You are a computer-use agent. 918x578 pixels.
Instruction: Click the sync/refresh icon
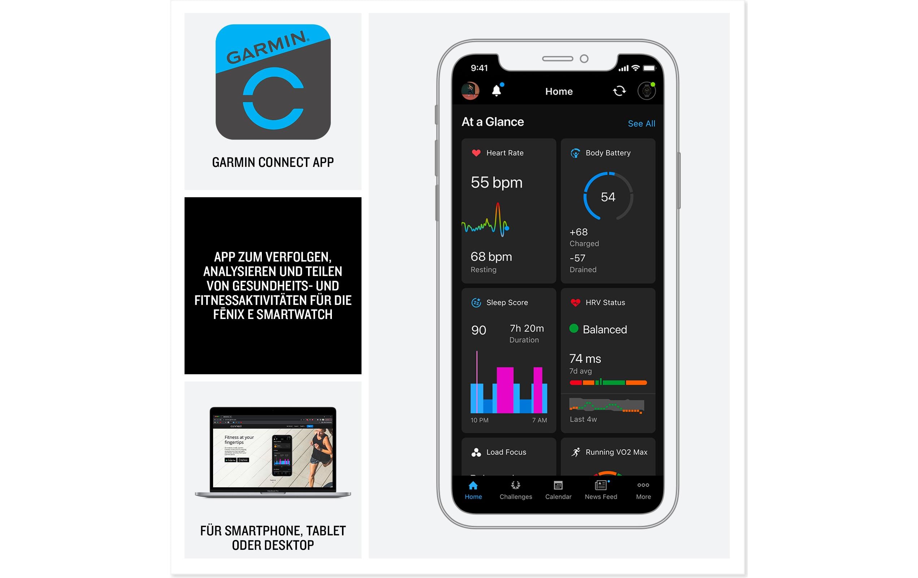[618, 91]
